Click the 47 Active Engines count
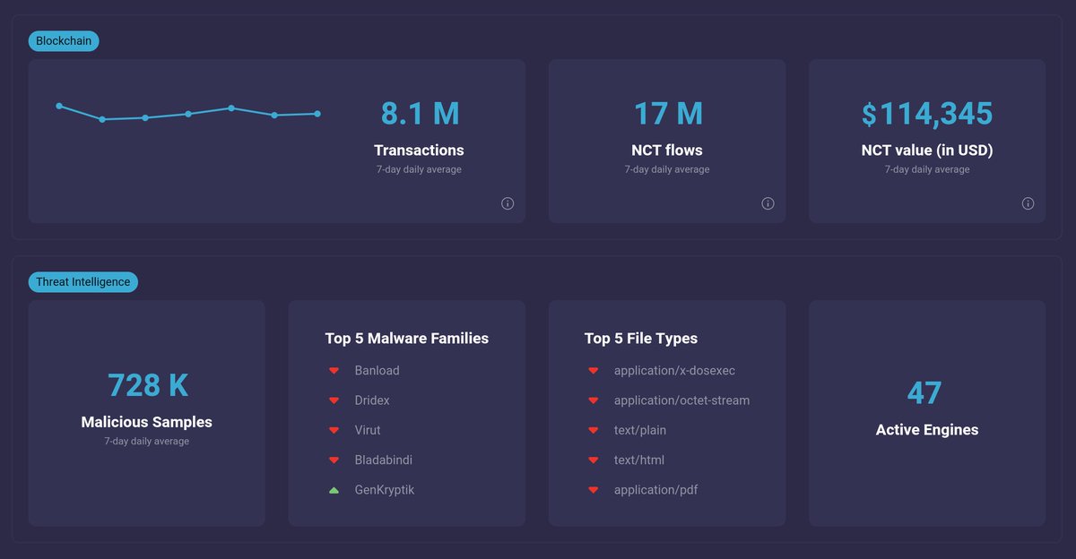Screen dimensions: 1076x559 [926, 393]
